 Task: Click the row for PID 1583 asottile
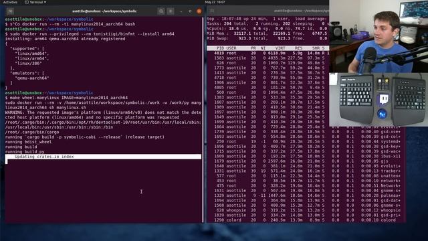click(x=267, y=58)
